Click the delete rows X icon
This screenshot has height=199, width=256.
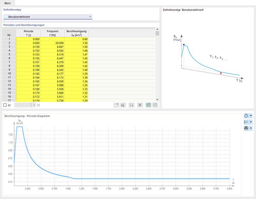pyautogui.click(x=140, y=105)
